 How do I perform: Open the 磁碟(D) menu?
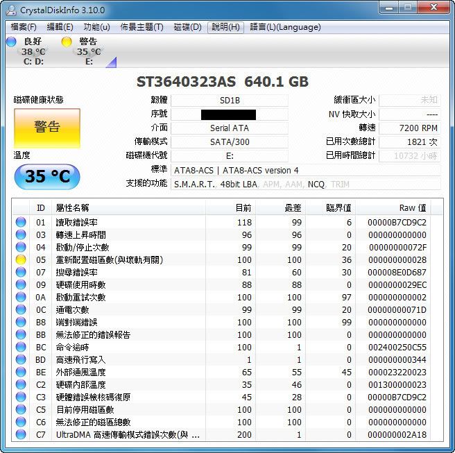click(187, 27)
